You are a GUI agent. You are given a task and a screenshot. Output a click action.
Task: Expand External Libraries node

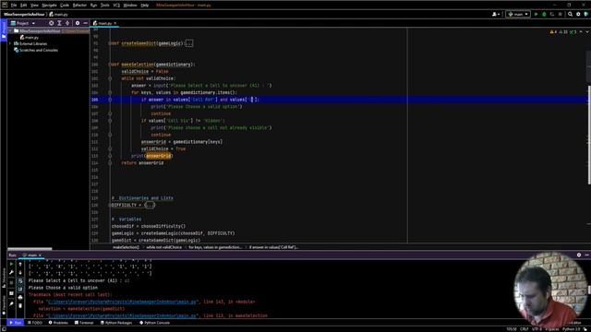[10, 43]
